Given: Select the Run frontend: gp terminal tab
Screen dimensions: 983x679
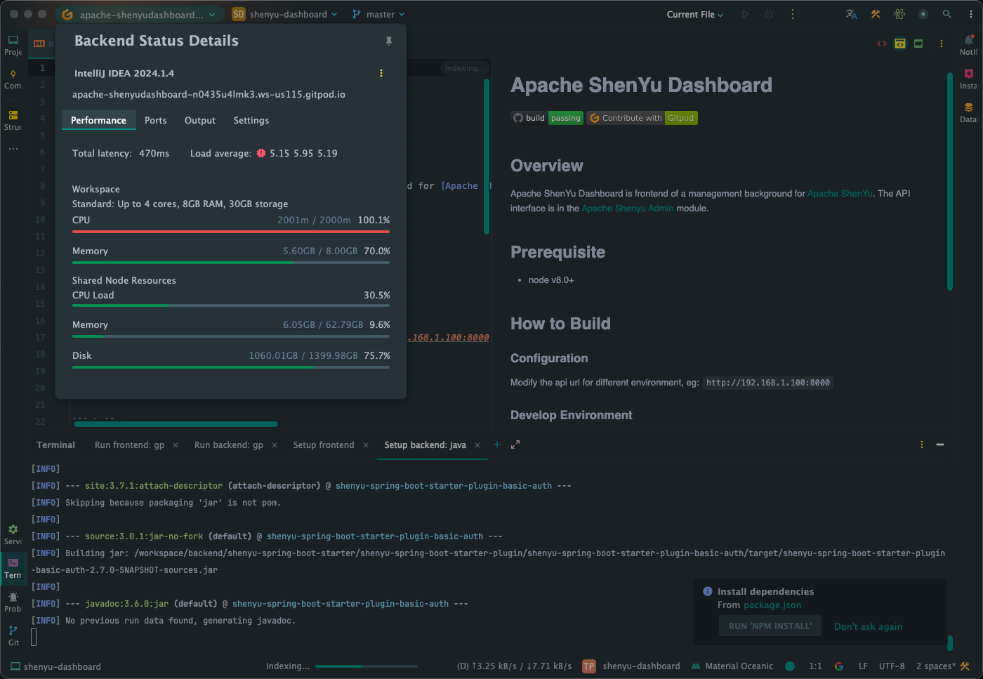Looking at the screenshot, I should coord(129,444).
